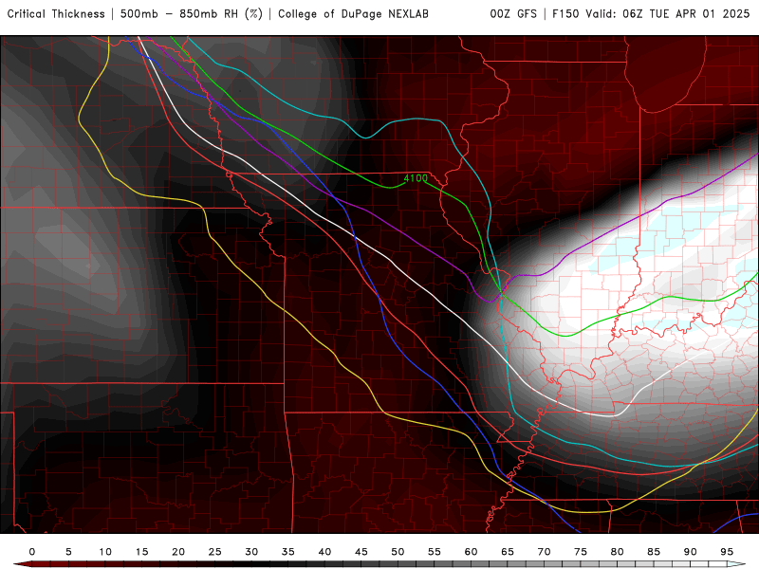Click the 'Critical Thickness' title text

56,14
